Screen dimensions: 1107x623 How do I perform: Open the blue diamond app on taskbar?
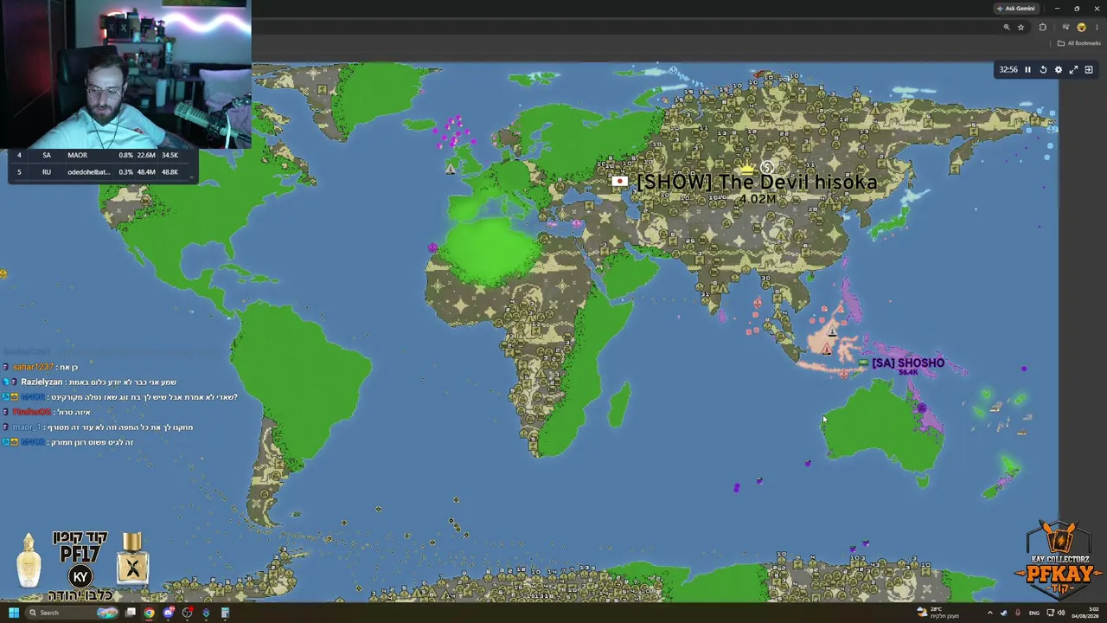(x=206, y=613)
